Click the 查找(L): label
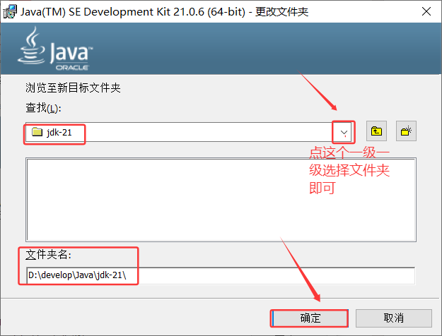The width and height of the screenshot is (442, 336). (x=43, y=108)
